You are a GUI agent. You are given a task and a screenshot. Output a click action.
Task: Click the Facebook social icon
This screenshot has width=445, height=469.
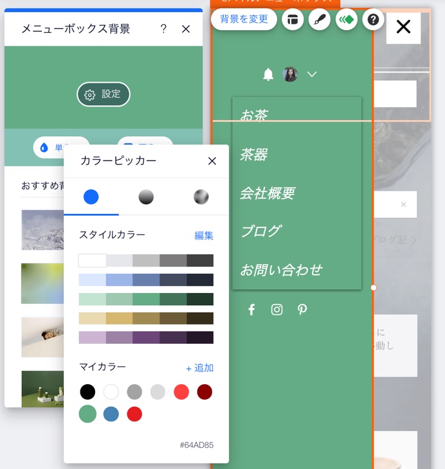[x=251, y=310]
